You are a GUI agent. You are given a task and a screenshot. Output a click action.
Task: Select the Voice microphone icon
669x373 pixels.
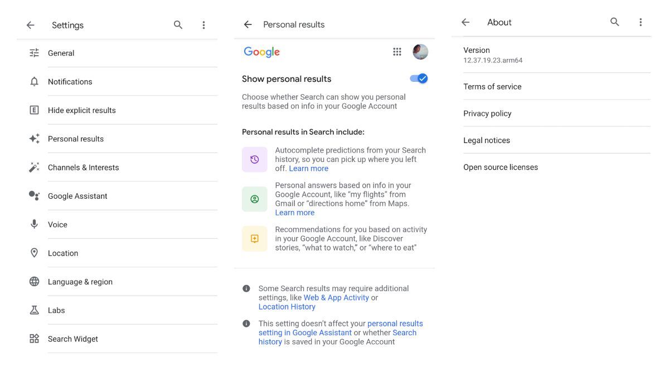coord(33,224)
